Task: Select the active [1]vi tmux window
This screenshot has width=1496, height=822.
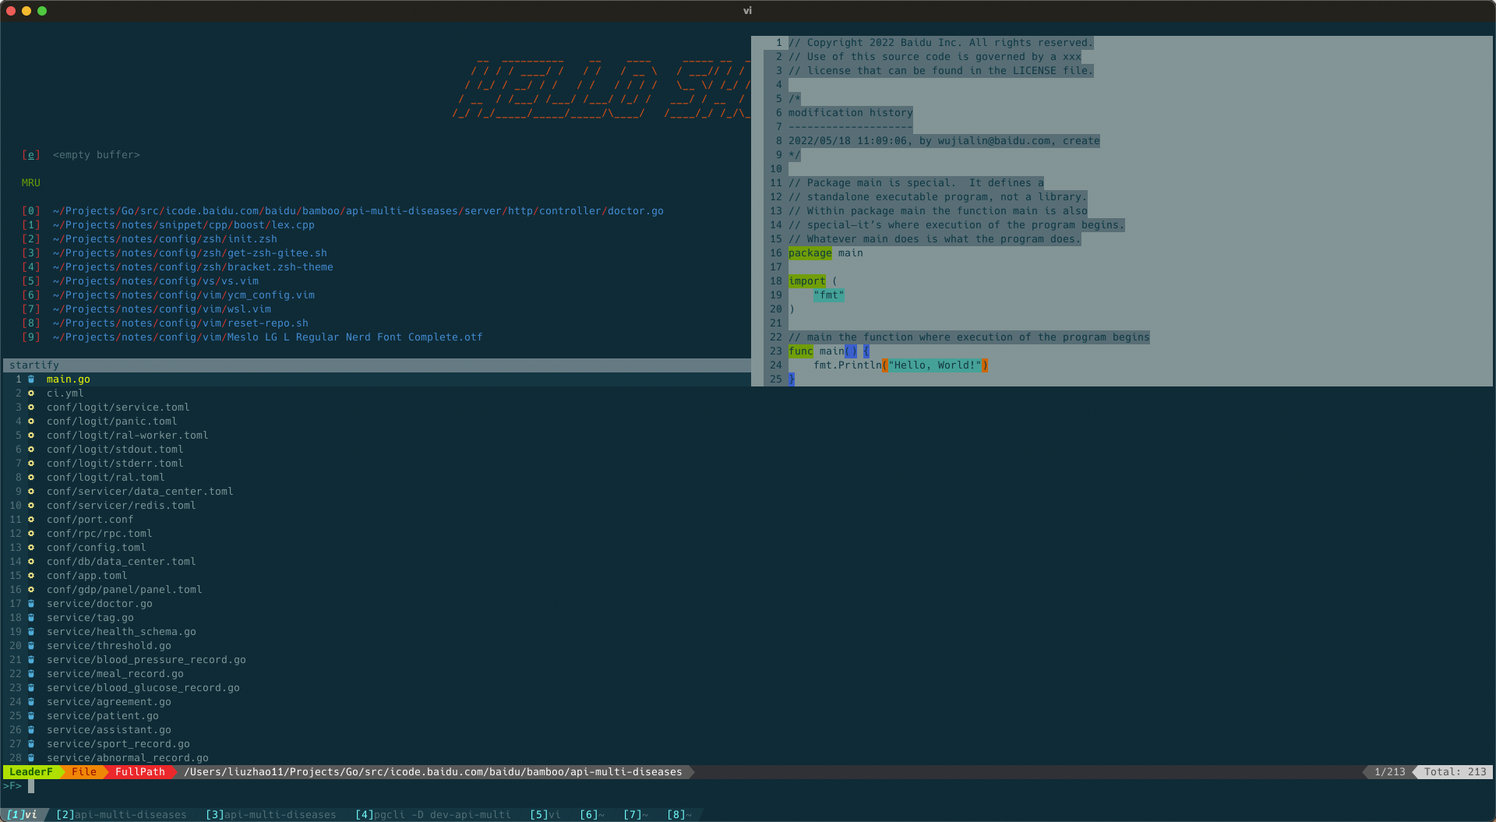Action: point(23,814)
